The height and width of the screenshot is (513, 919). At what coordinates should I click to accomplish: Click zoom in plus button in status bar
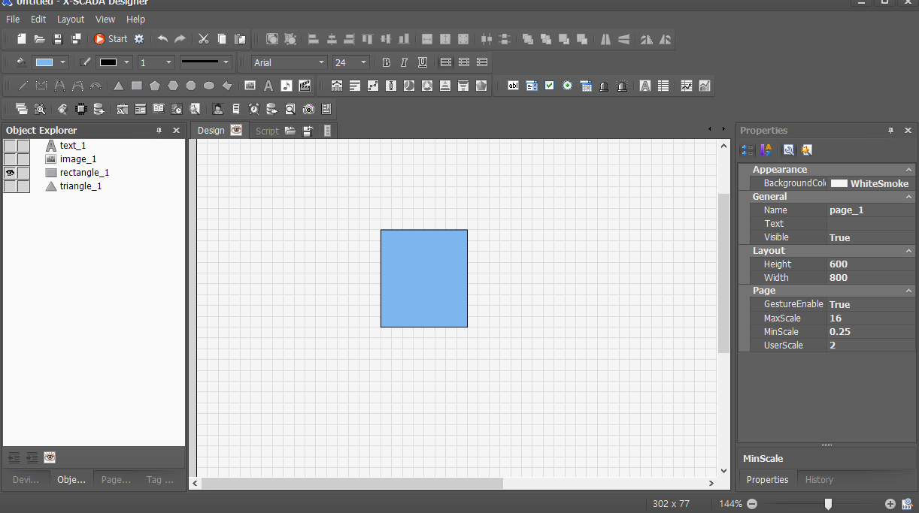coord(890,504)
